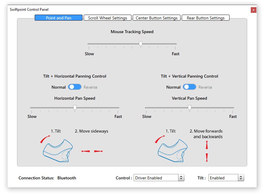Toggle Horizontal Panning Control to Reverse
The image size is (266, 194).
[x=75, y=87]
